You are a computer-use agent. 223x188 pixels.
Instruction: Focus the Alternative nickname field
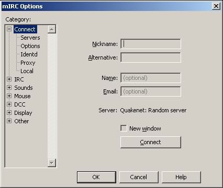point(151,57)
